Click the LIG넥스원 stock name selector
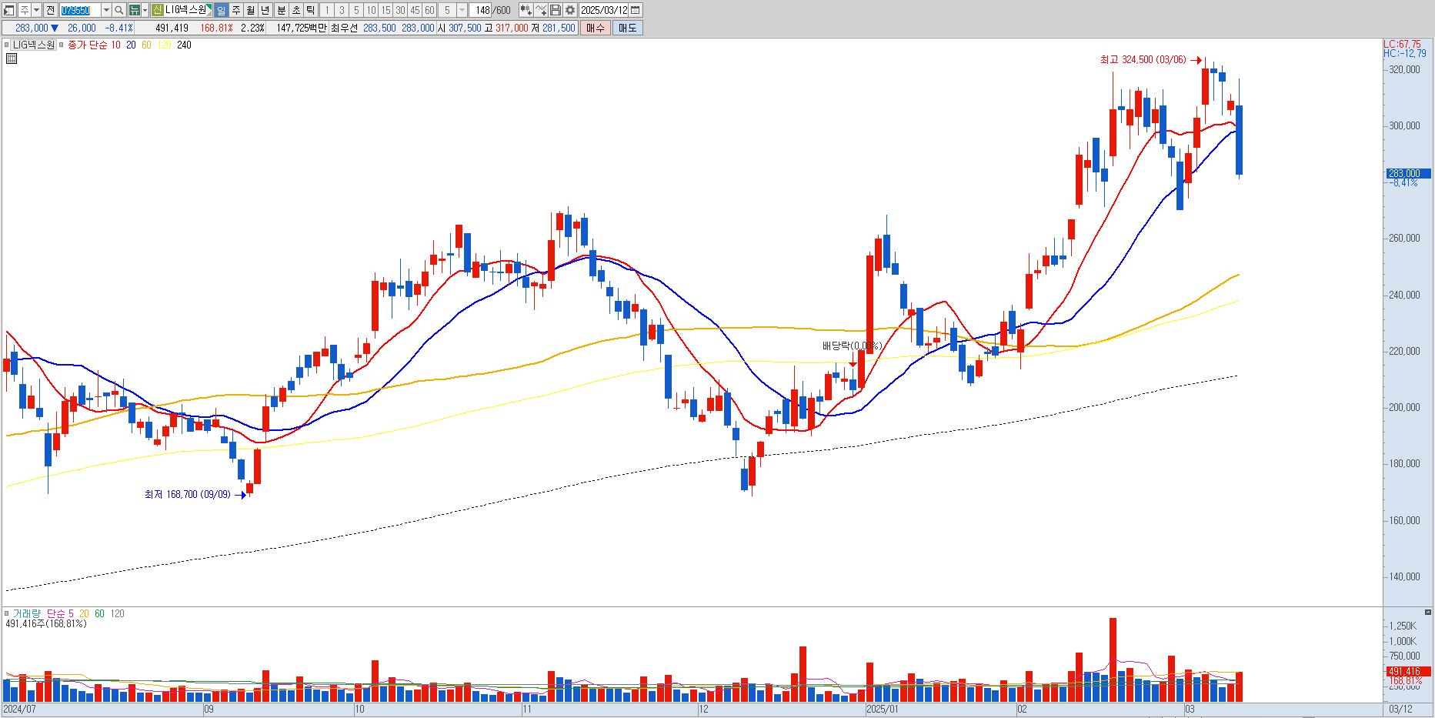The height and width of the screenshot is (718, 1435). coord(186,10)
